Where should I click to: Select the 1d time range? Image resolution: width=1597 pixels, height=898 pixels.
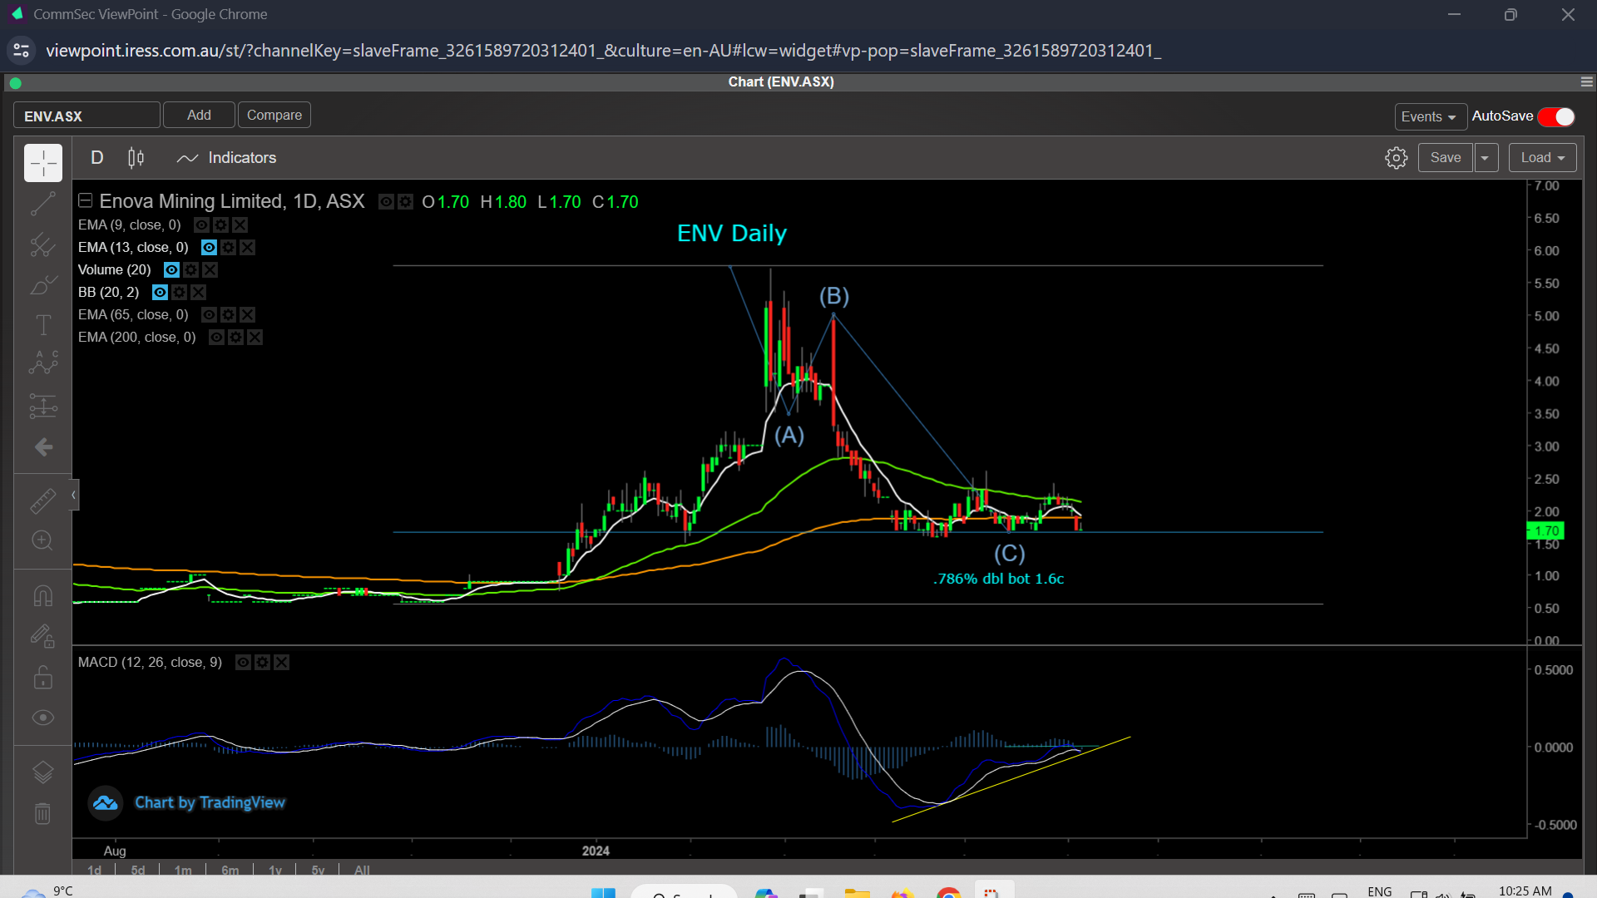95,870
